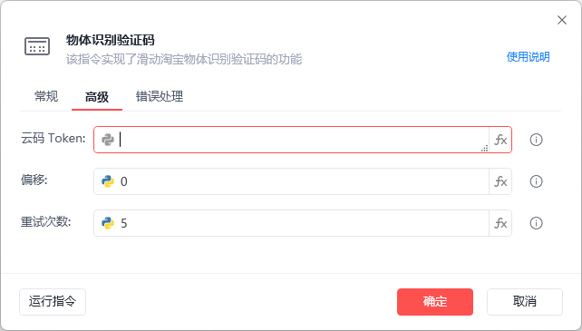Screen dimensions: 582x331
Task: Click the fx button in 重试次数 field
Action: (x=500, y=223)
